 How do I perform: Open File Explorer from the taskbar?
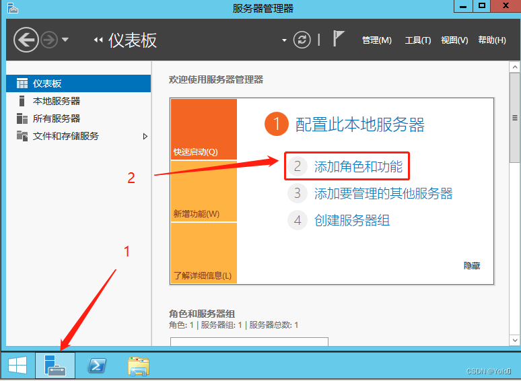(139, 366)
